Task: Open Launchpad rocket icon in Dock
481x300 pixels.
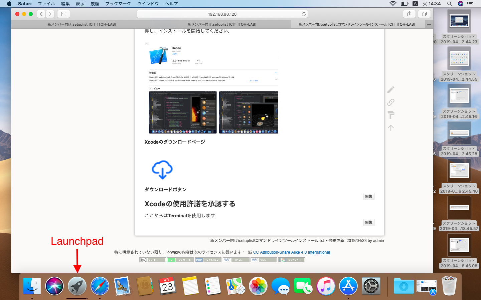Action: point(77,286)
